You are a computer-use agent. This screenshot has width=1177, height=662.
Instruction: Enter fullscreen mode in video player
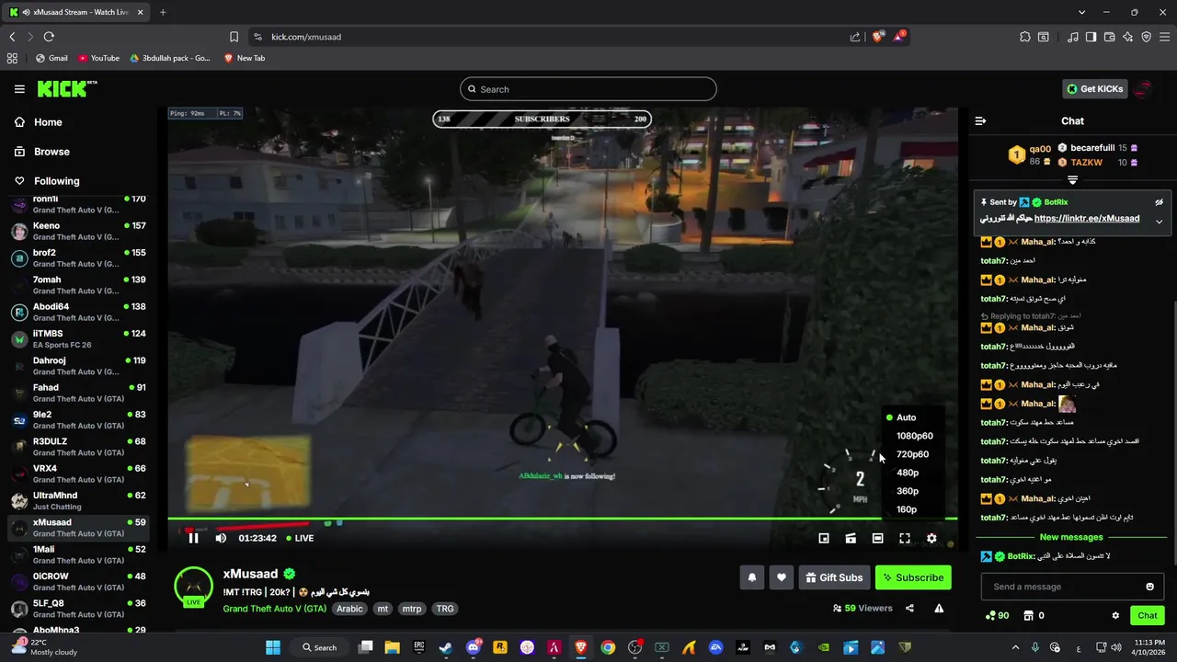click(905, 539)
